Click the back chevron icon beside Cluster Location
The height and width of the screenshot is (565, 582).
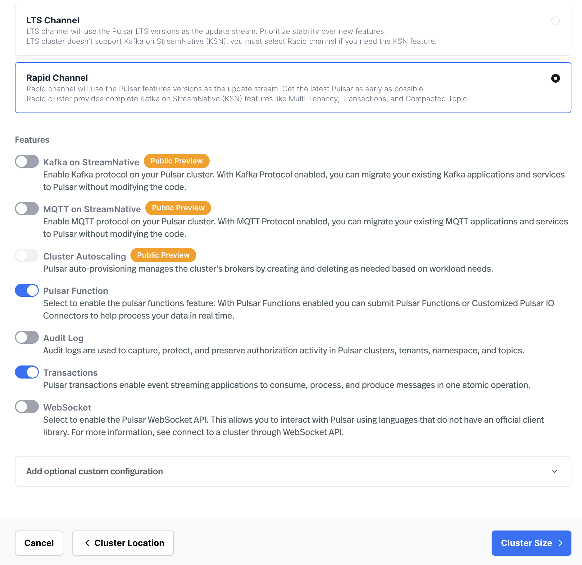pos(88,543)
